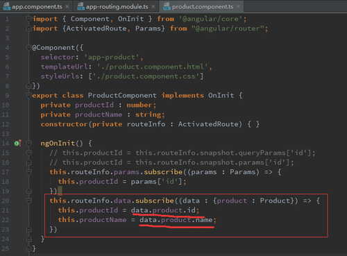Click the TypeScript file icon on app-routing.module.ts tab
The height and width of the screenshot is (256, 347).
81,6
